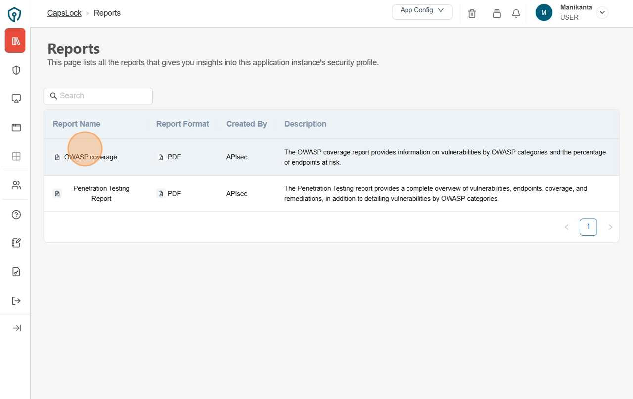Click the logout arrow icon in sidebar

[x=16, y=301]
